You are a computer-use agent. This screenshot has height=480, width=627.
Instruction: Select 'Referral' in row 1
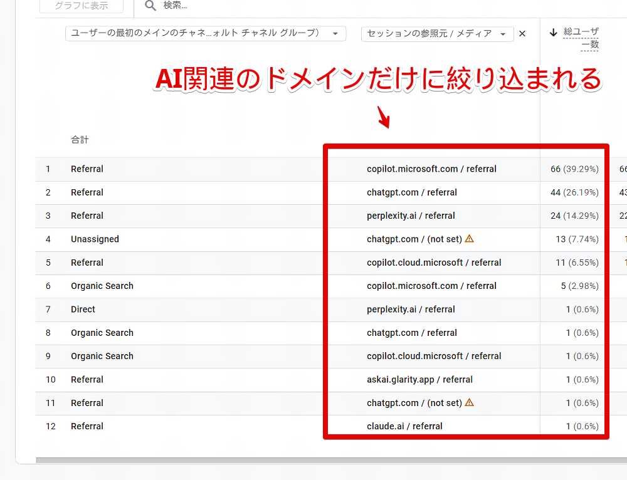87,169
